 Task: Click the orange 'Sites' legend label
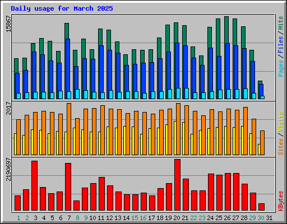click(x=280, y=147)
